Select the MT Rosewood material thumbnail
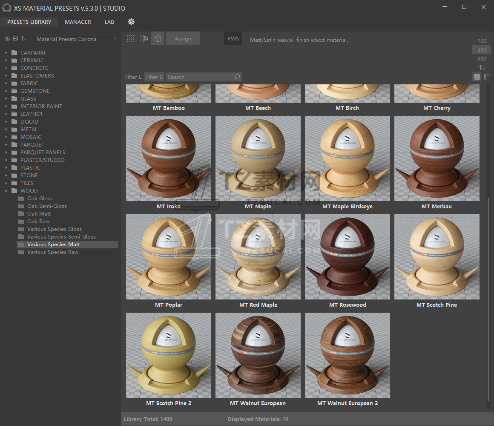This screenshot has height=426, width=494. (x=348, y=257)
